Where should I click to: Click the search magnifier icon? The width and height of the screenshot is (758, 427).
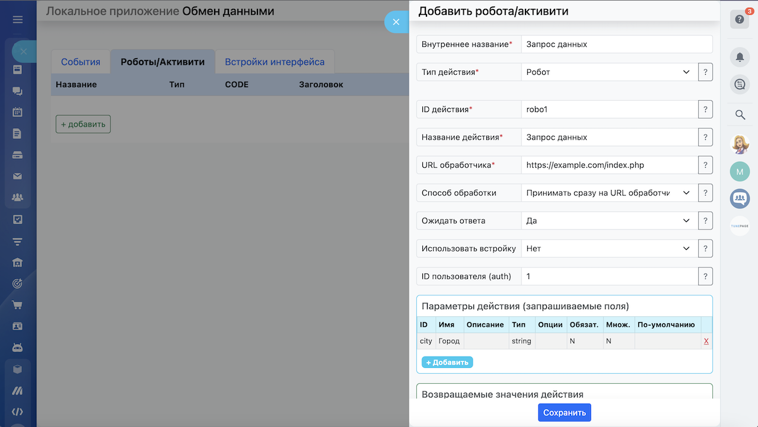(740, 114)
